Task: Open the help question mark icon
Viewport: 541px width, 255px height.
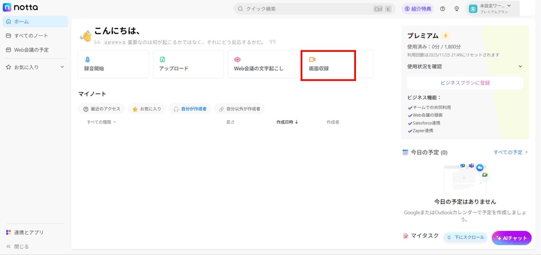Action: [x=442, y=9]
